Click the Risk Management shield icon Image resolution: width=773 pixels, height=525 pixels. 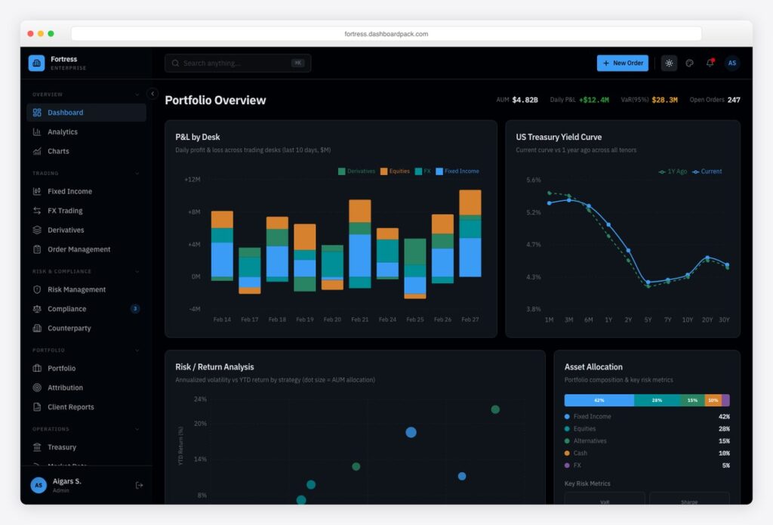tap(37, 289)
